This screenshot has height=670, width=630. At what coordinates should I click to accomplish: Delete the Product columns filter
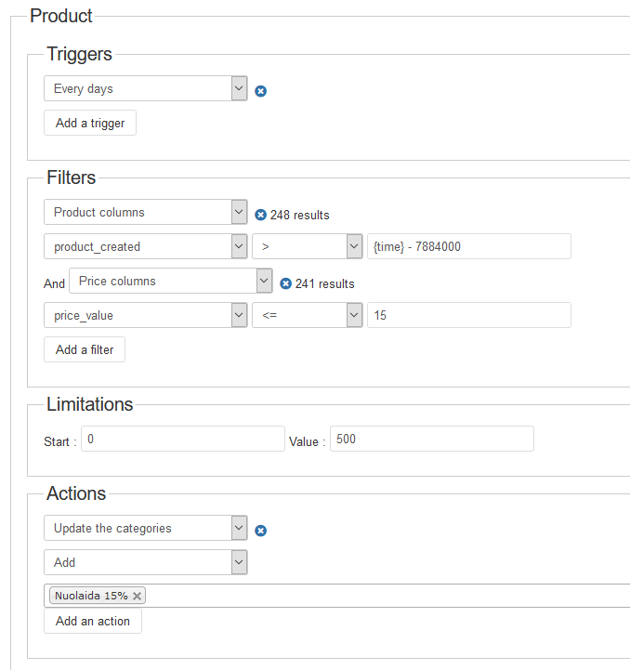[x=261, y=215]
